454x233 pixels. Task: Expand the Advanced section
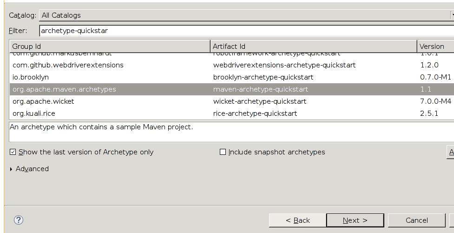[11, 169]
